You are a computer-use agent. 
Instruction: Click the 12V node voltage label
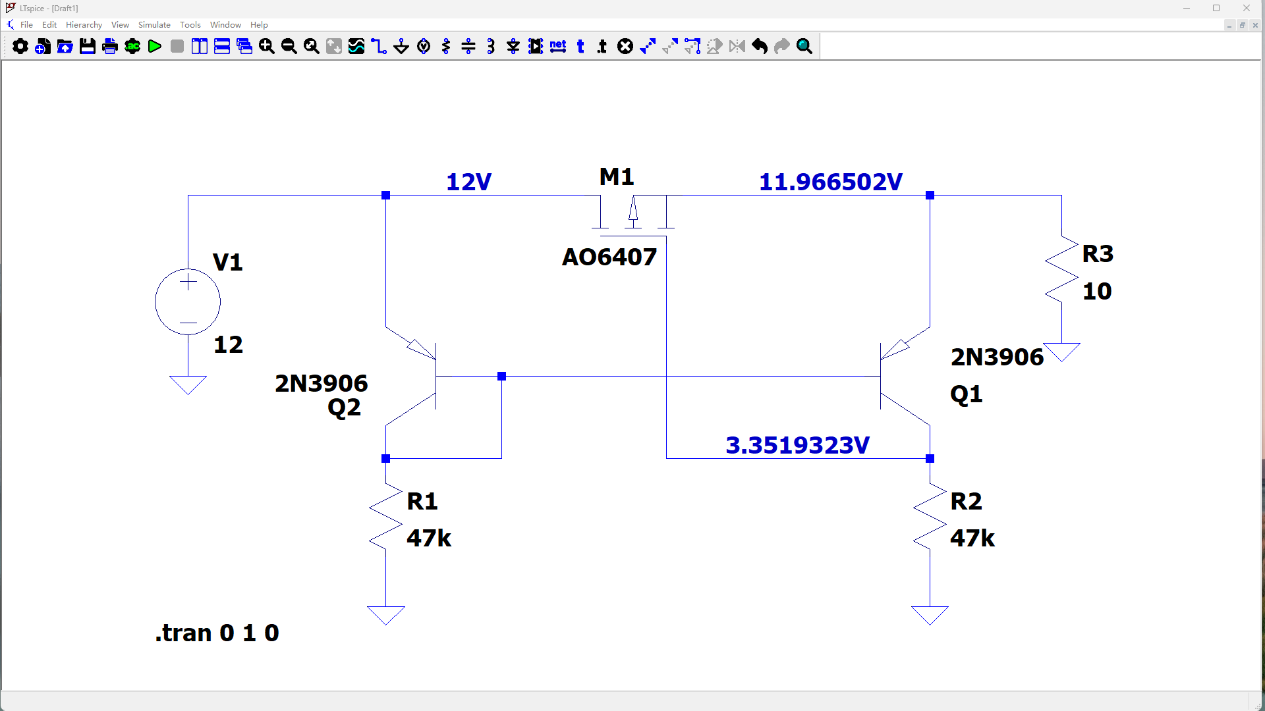(x=468, y=182)
